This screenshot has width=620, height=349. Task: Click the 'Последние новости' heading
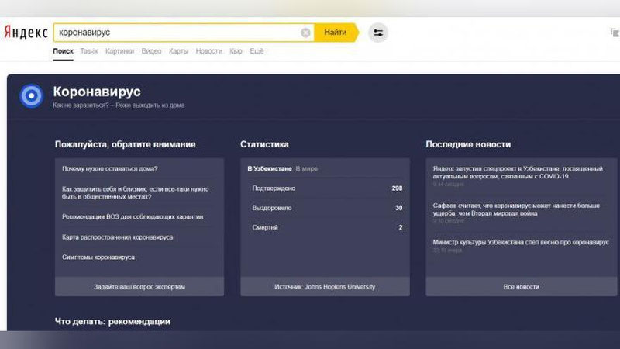point(468,144)
